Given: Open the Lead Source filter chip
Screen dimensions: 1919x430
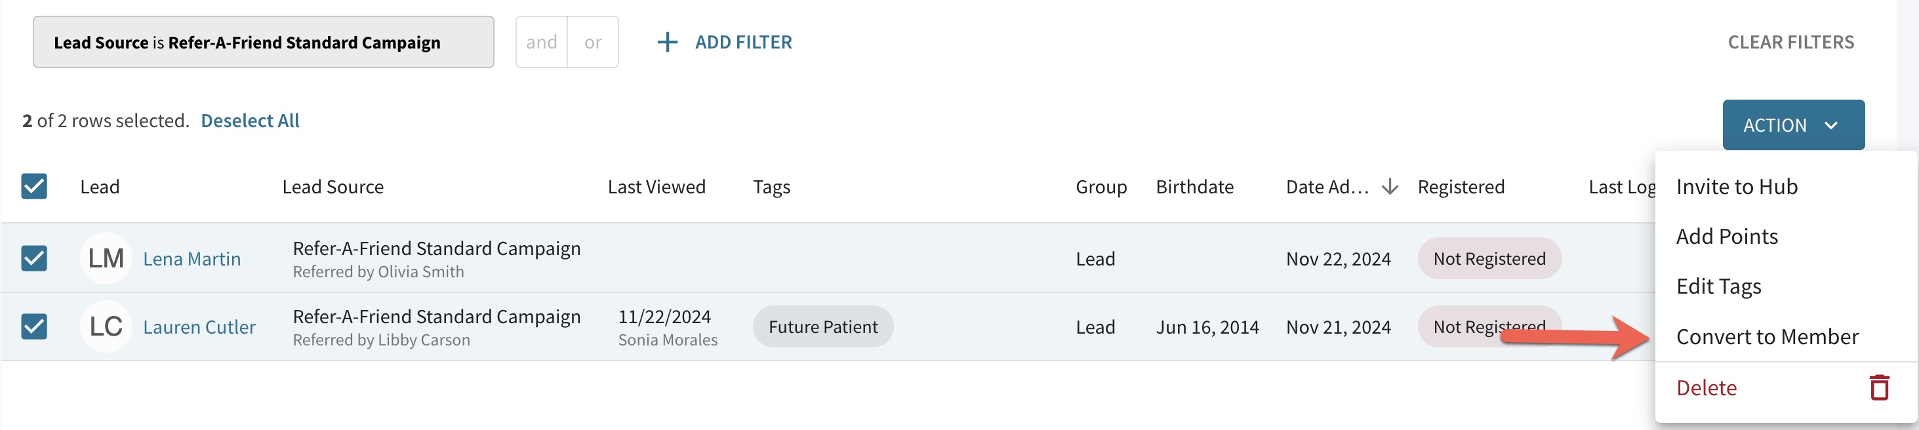Looking at the screenshot, I should point(264,43).
